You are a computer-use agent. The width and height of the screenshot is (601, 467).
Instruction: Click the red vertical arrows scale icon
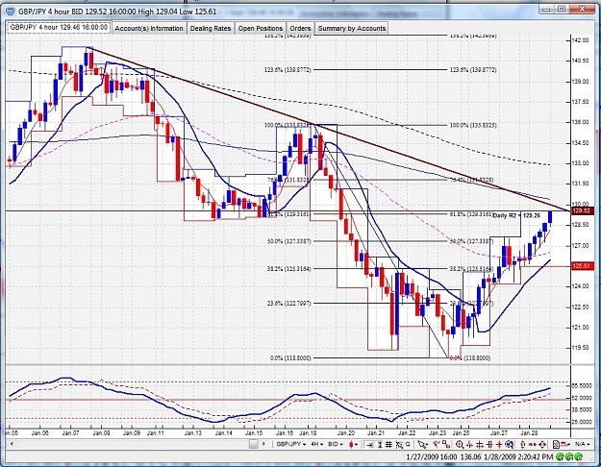tap(523, 444)
